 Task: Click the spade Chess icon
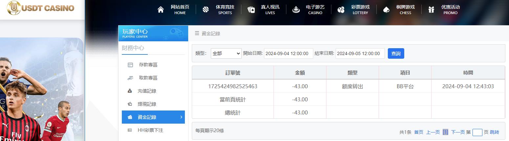[x=386, y=10]
